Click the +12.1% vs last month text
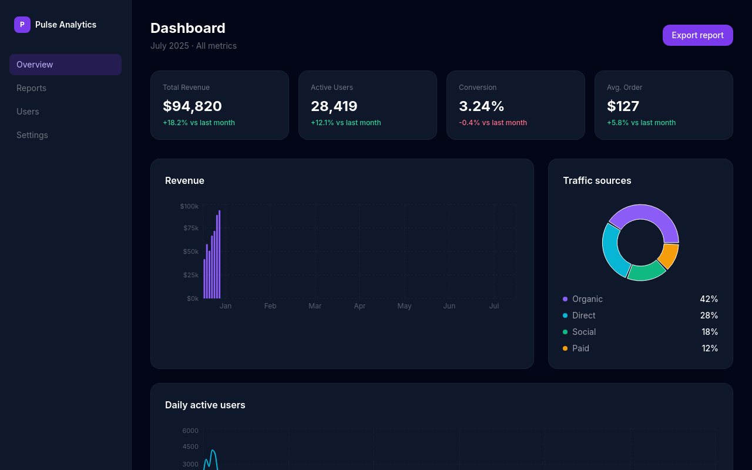This screenshot has height=470, width=752. click(x=346, y=123)
